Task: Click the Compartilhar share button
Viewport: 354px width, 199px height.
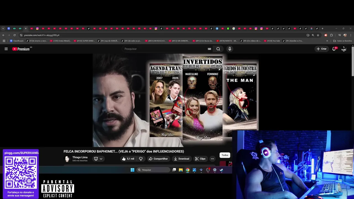Action: [x=158, y=159]
